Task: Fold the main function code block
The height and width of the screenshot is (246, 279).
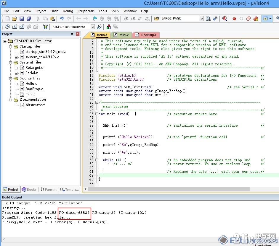Action: tap(97, 114)
